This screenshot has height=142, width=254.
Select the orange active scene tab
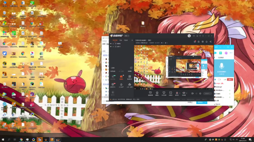point(115,40)
